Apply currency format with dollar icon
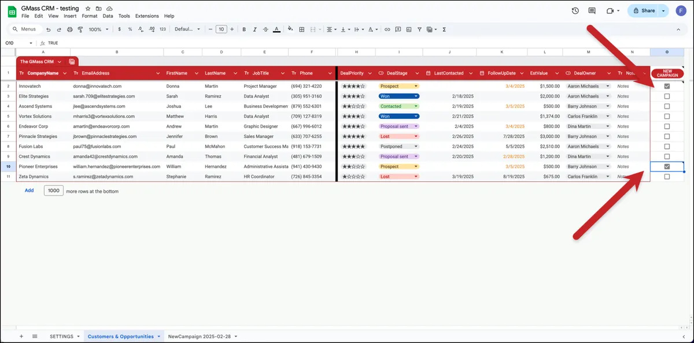 point(120,29)
